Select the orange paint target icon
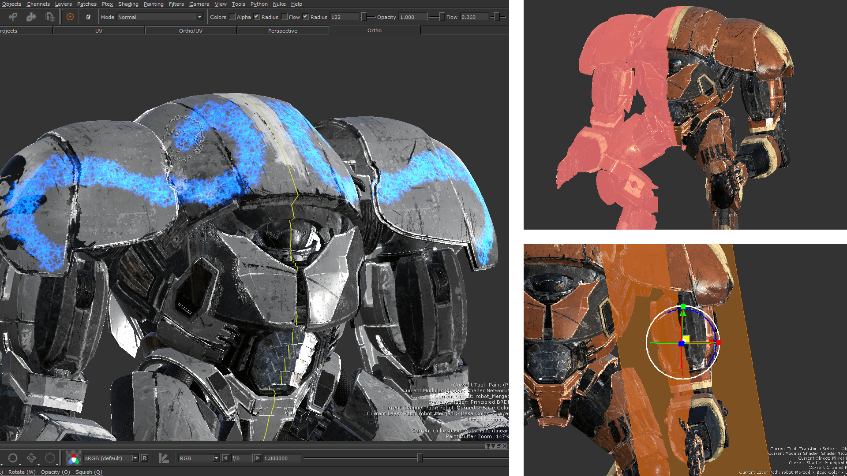This screenshot has width=847, height=476. (70, 17)
